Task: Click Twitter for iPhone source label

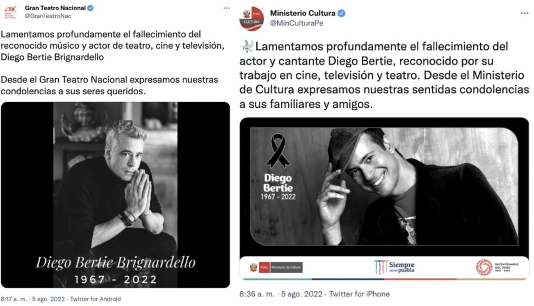Action: click(x=360, y=294)
